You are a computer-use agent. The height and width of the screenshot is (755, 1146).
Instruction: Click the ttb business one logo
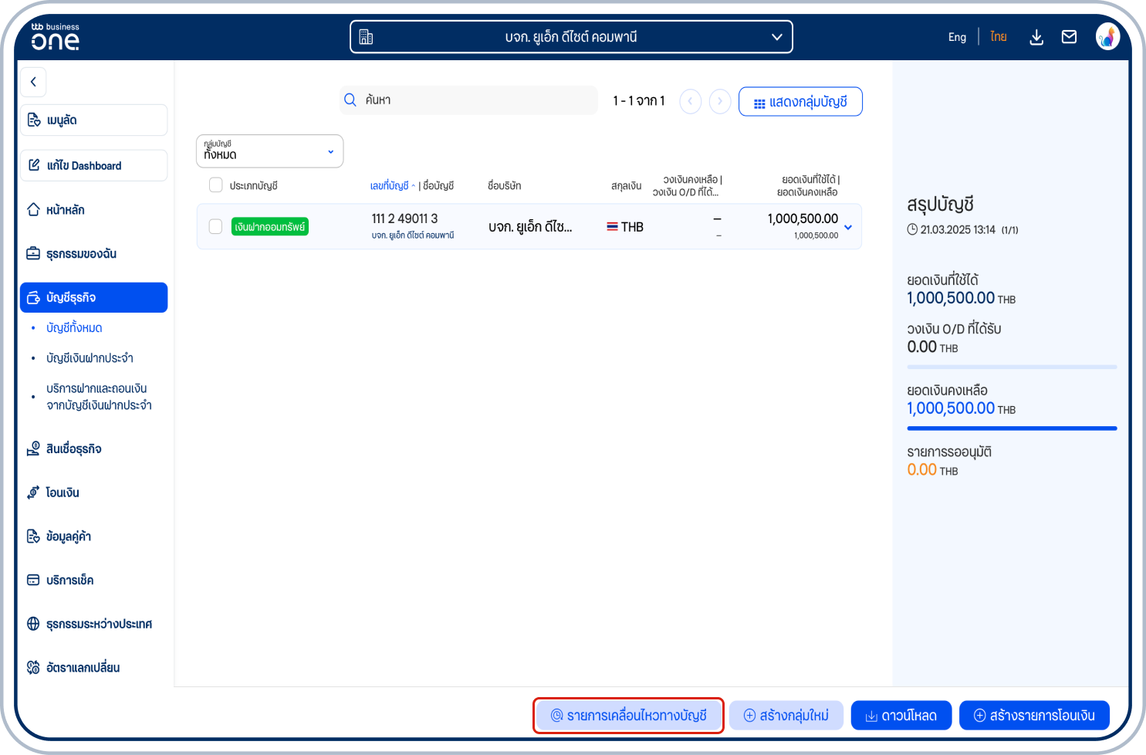tap(56, 37)
